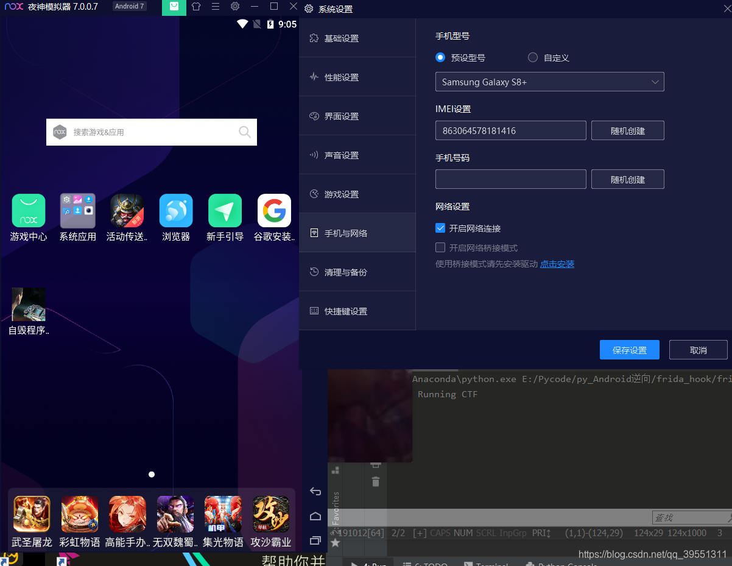Open the 游戏中心 Nox game center app
Screen dimensions: 732x566
29,211
